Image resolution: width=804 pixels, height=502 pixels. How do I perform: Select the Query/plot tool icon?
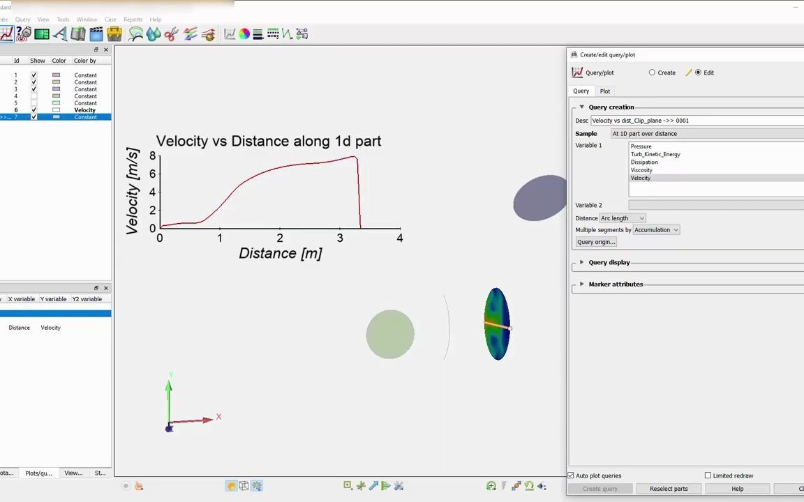click(x=7, y=33)
